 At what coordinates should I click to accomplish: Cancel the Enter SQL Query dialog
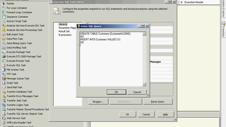[x=137, y=92]
